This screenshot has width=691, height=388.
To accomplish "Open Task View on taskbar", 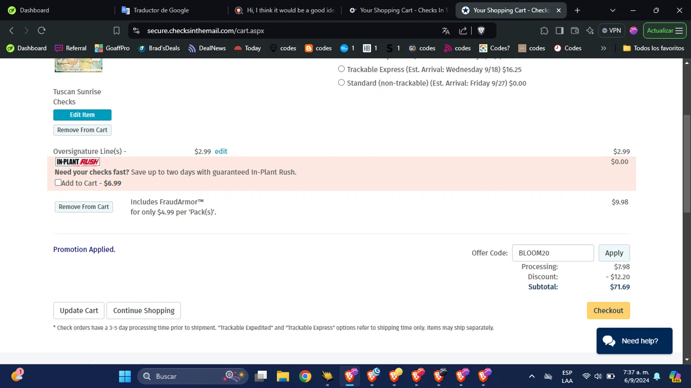I will tap(261, 376).
